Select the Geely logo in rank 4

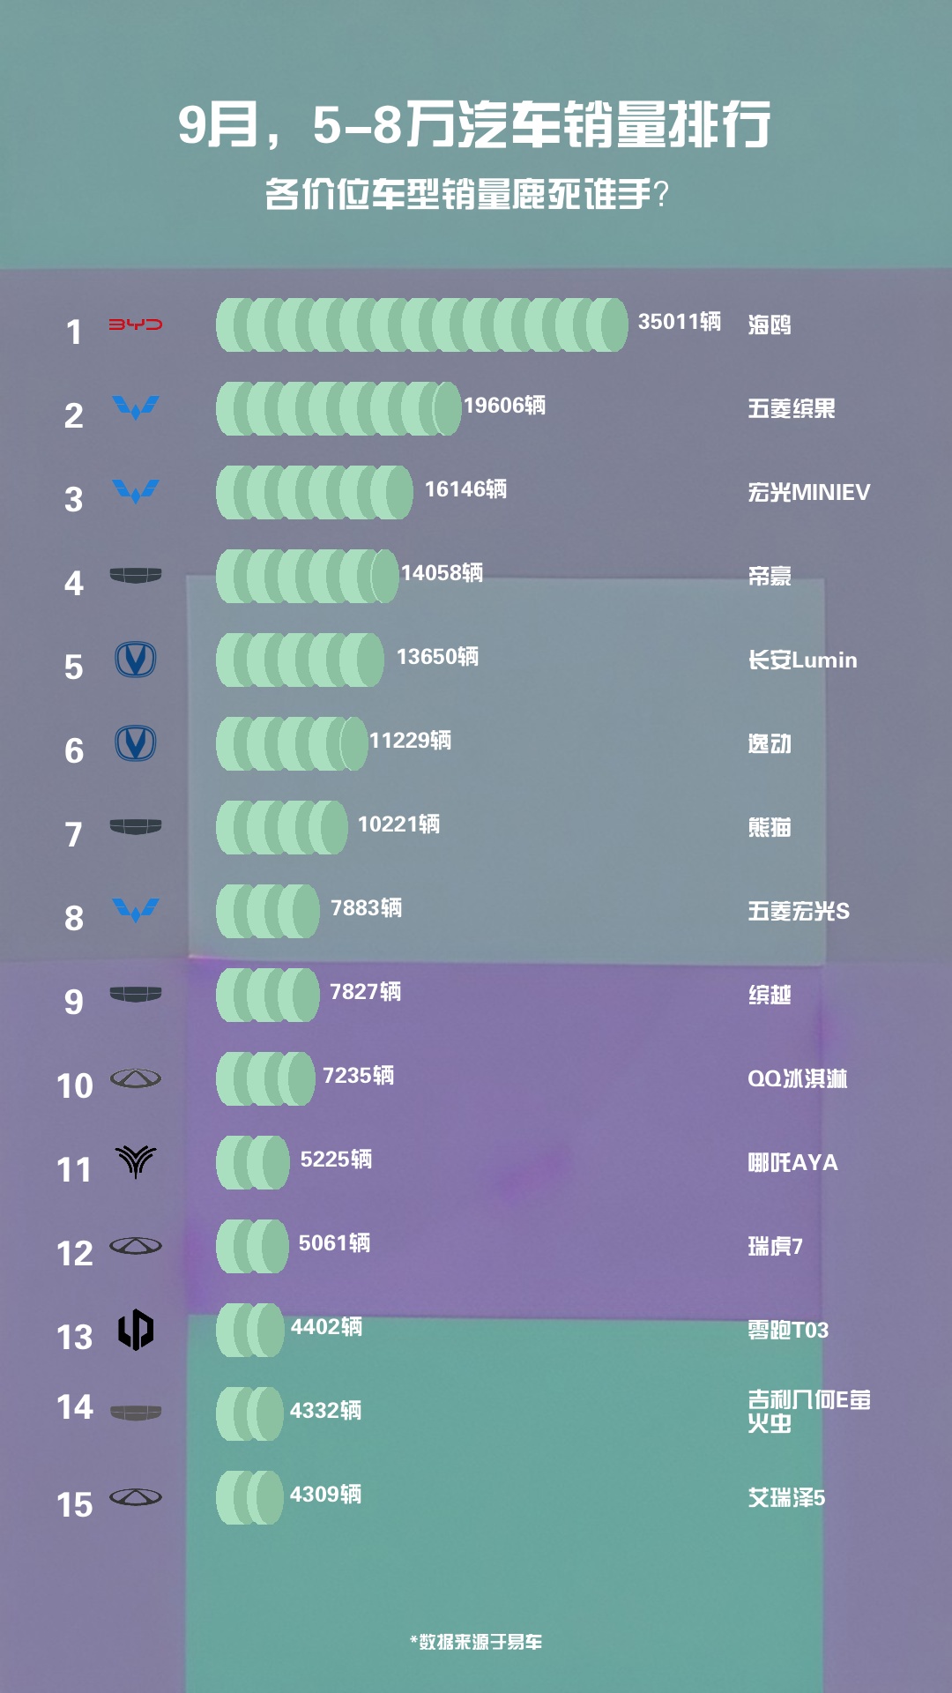pyautogui.click(x=136, y=576)
